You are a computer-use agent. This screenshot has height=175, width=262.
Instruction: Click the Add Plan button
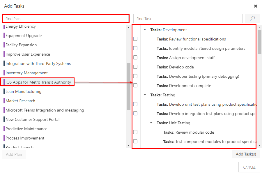[x=14, y=154]
